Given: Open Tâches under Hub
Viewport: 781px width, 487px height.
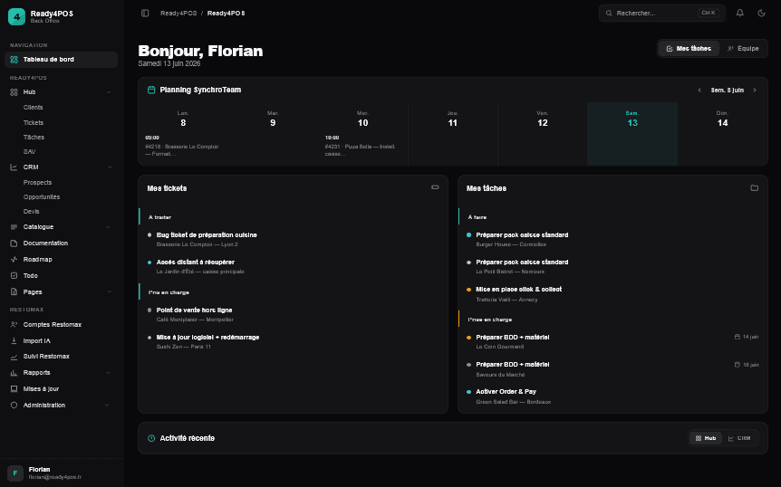Looking at the screenshot, I should coord(34,138).
